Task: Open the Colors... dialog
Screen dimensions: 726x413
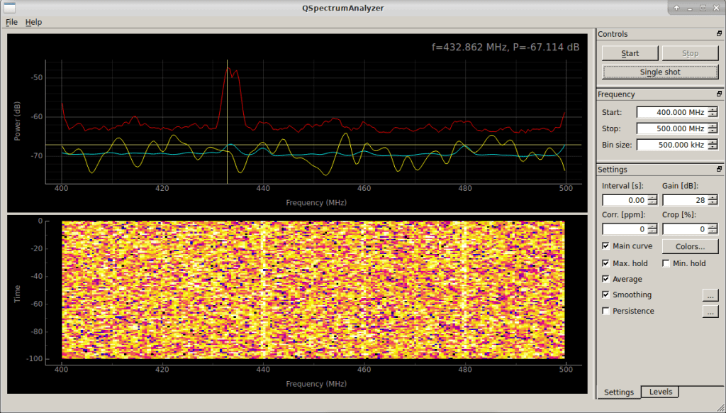Action: coord(690,246)
